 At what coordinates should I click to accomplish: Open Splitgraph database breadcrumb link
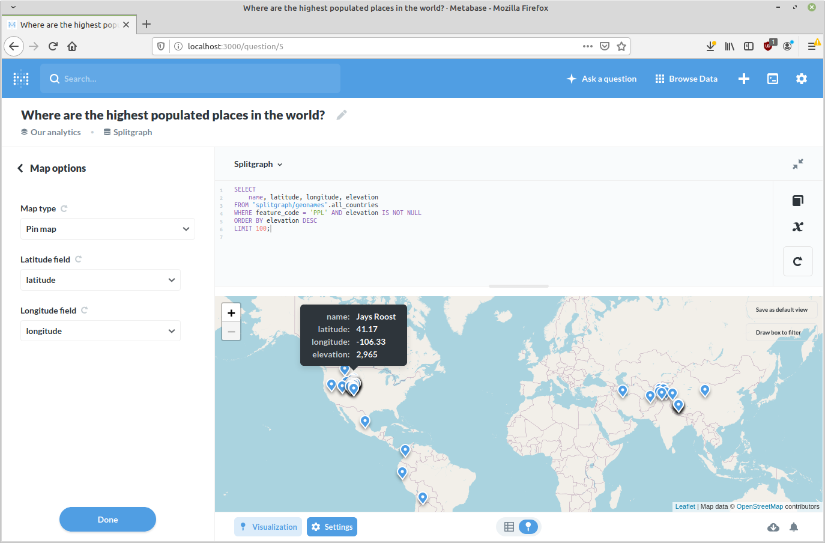click(x=128, y=132)
